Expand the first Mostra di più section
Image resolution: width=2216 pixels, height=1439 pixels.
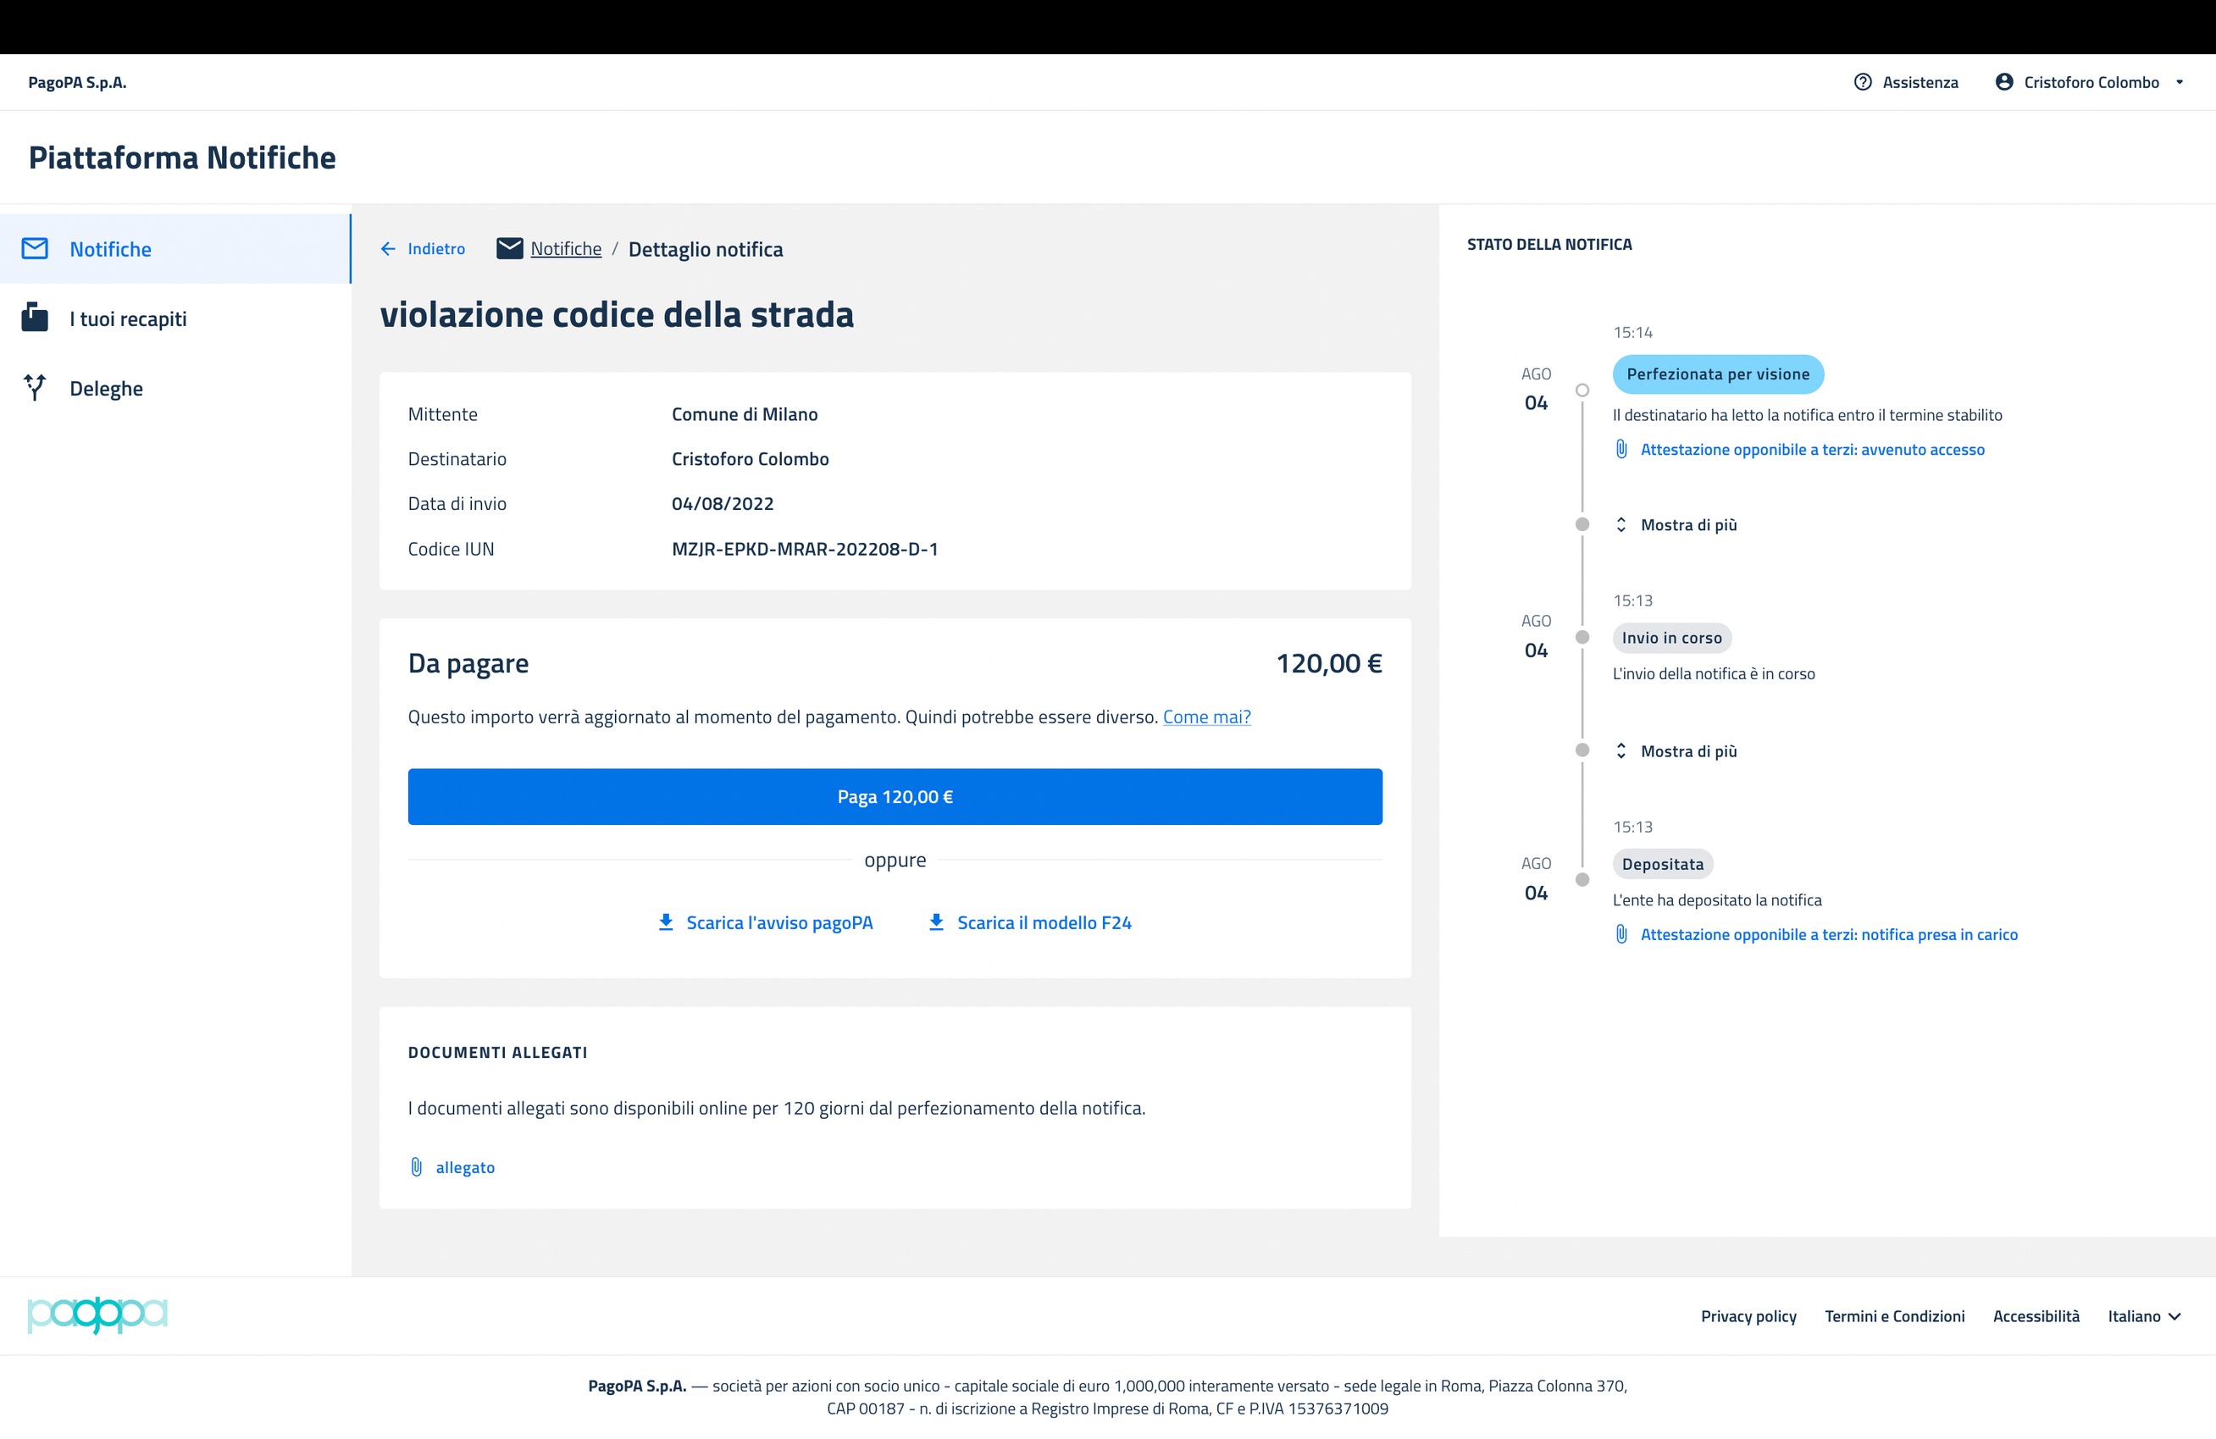(1677, 525)
